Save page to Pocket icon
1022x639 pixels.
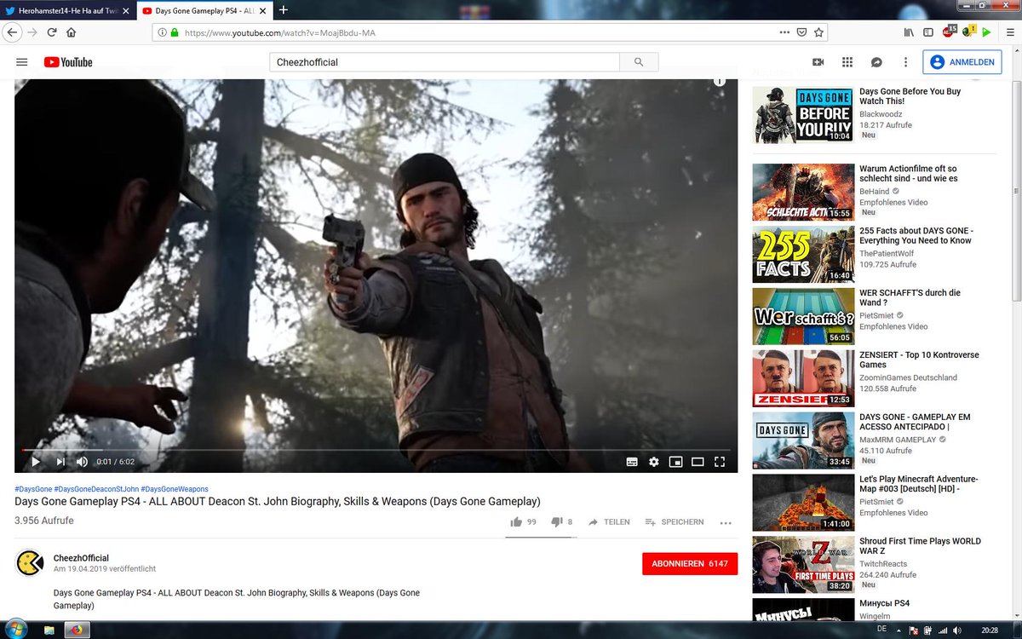coord(801,32)
